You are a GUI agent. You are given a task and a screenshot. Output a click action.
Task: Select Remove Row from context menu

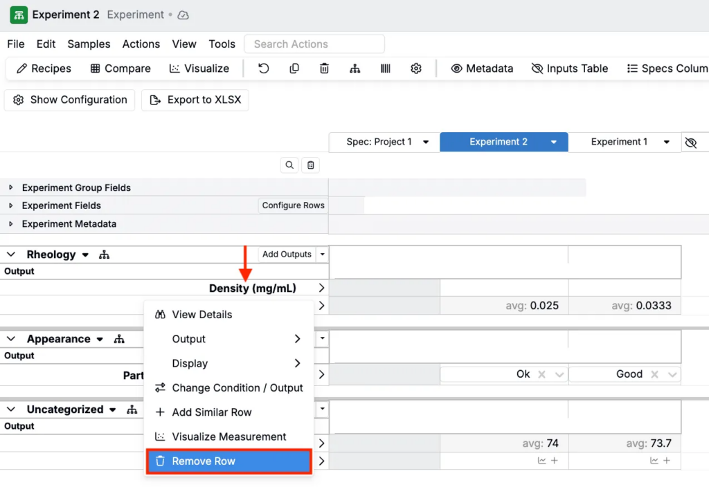[x=228, y=461]
